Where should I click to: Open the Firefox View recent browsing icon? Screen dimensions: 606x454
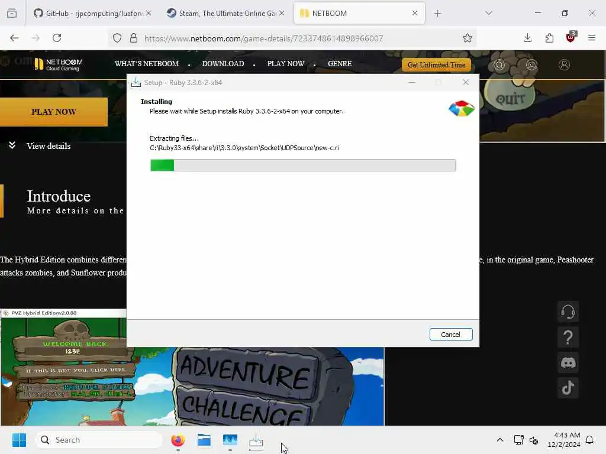pyautogui.click(x=12, y=14)
